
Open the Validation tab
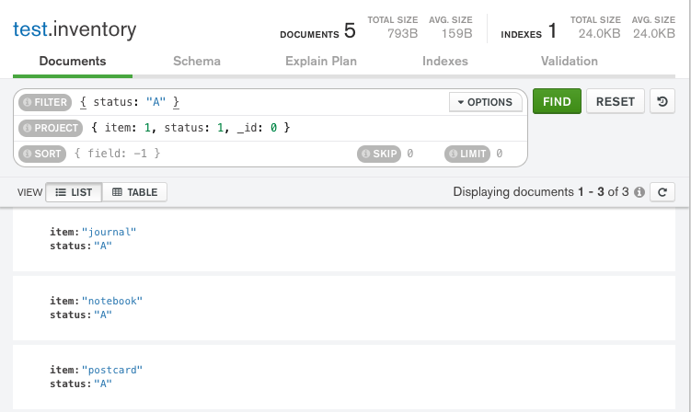tap(570, 62)
